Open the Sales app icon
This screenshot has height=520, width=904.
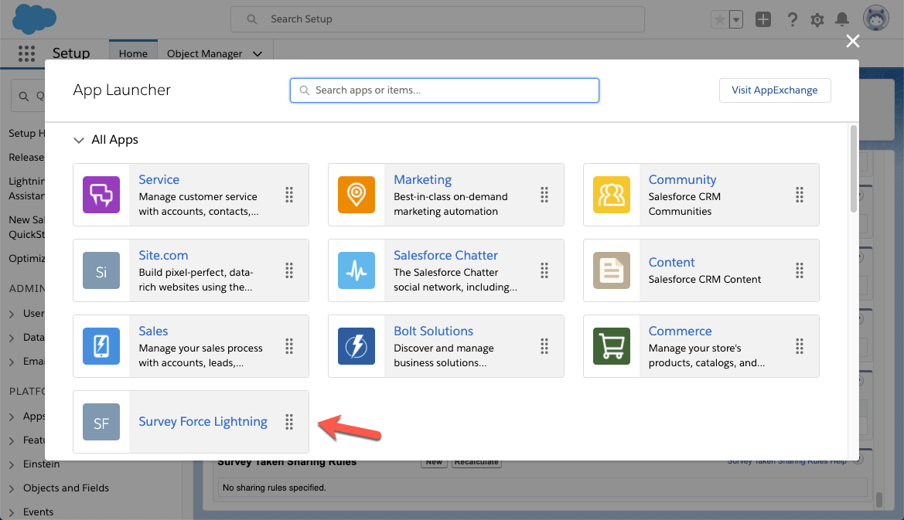click(101, 346)
